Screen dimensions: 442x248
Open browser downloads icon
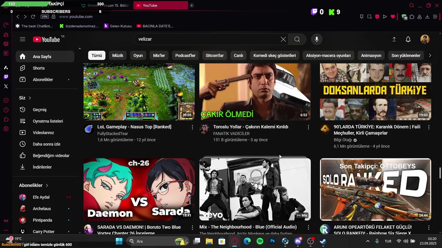(427, 17)
